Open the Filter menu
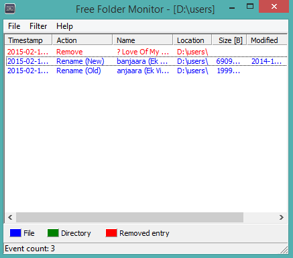 pos(38,26)
